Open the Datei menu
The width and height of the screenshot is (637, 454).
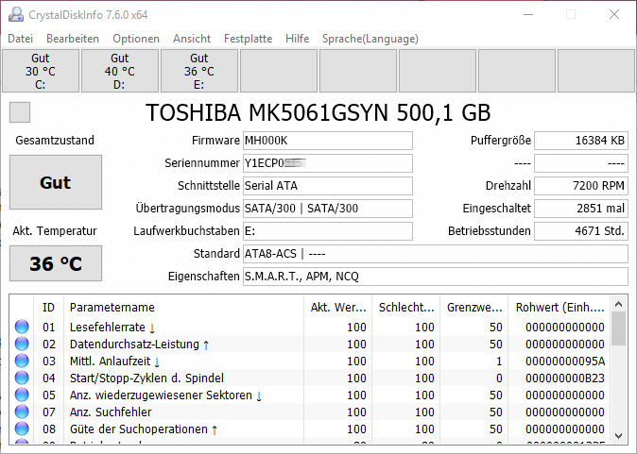(20, 39)
